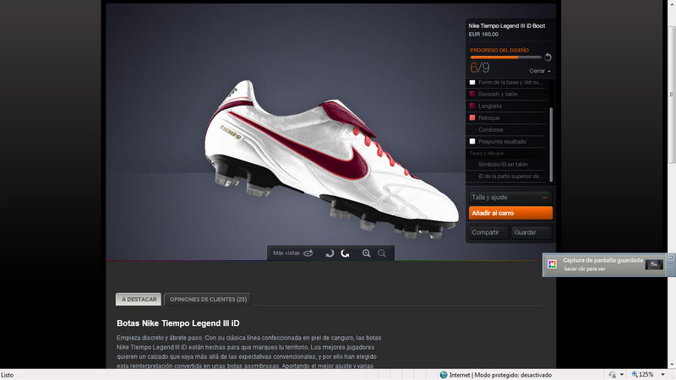Click the Texto y dibujos section label
The height and width of the screenshot is (380, 676).
[487, 154]
